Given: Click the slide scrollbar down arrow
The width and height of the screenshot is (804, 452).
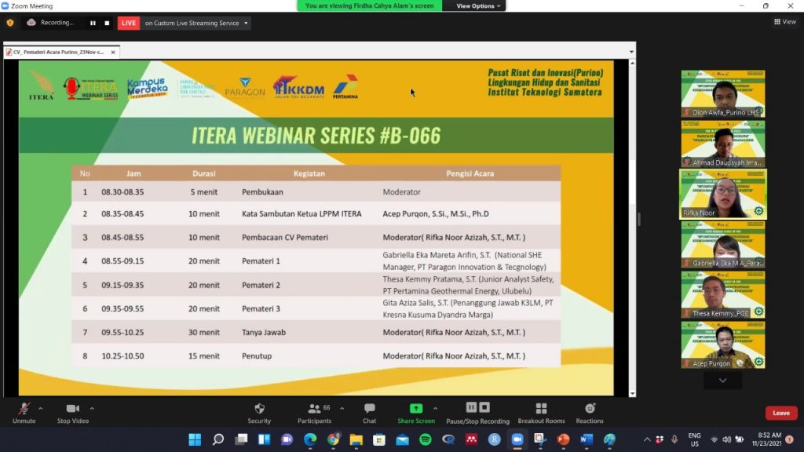Looking at the screenshot, I should point(632,394).
